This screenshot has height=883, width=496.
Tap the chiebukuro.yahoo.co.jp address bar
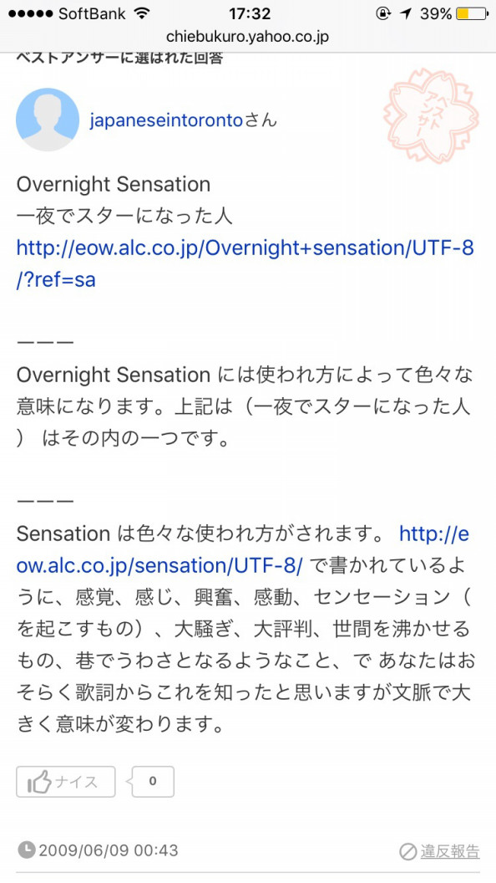click(x=248, y=37)
